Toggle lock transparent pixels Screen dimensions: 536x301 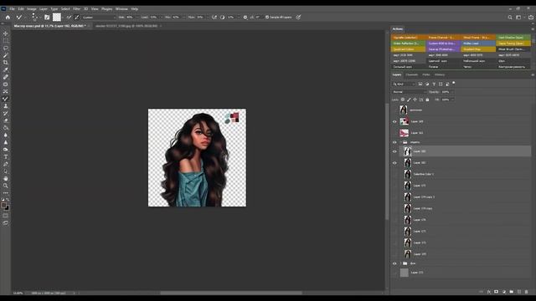(403, 99)
